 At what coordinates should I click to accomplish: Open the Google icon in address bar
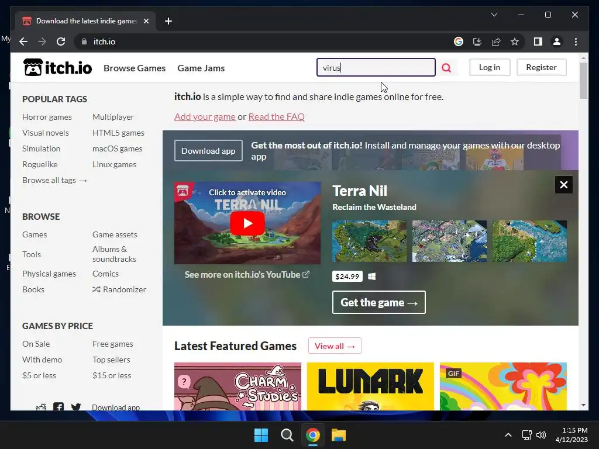tap(459, 42)
